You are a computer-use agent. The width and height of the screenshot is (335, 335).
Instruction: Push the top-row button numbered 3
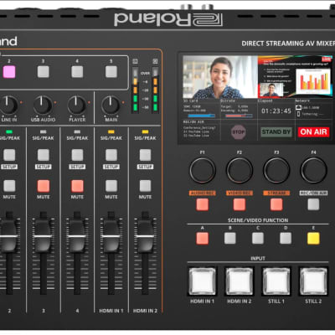(44, 72)
